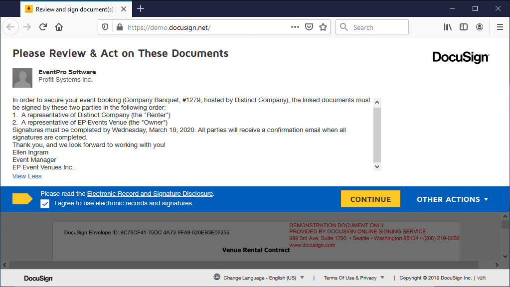The width and height of the screenshot is (510, 287).
Task: Open a new browser tab
Action: 141,9
